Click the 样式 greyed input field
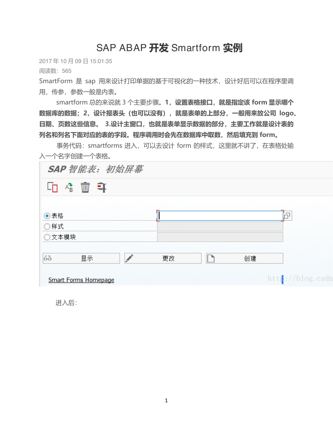This screenshot has width=333, height=431. point(220,227)
